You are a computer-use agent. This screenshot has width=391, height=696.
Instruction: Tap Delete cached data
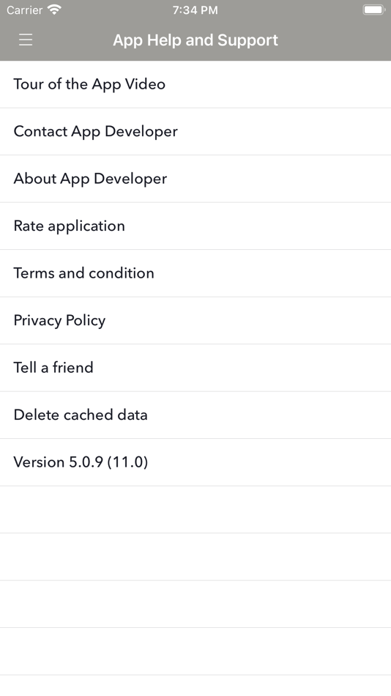195,415
